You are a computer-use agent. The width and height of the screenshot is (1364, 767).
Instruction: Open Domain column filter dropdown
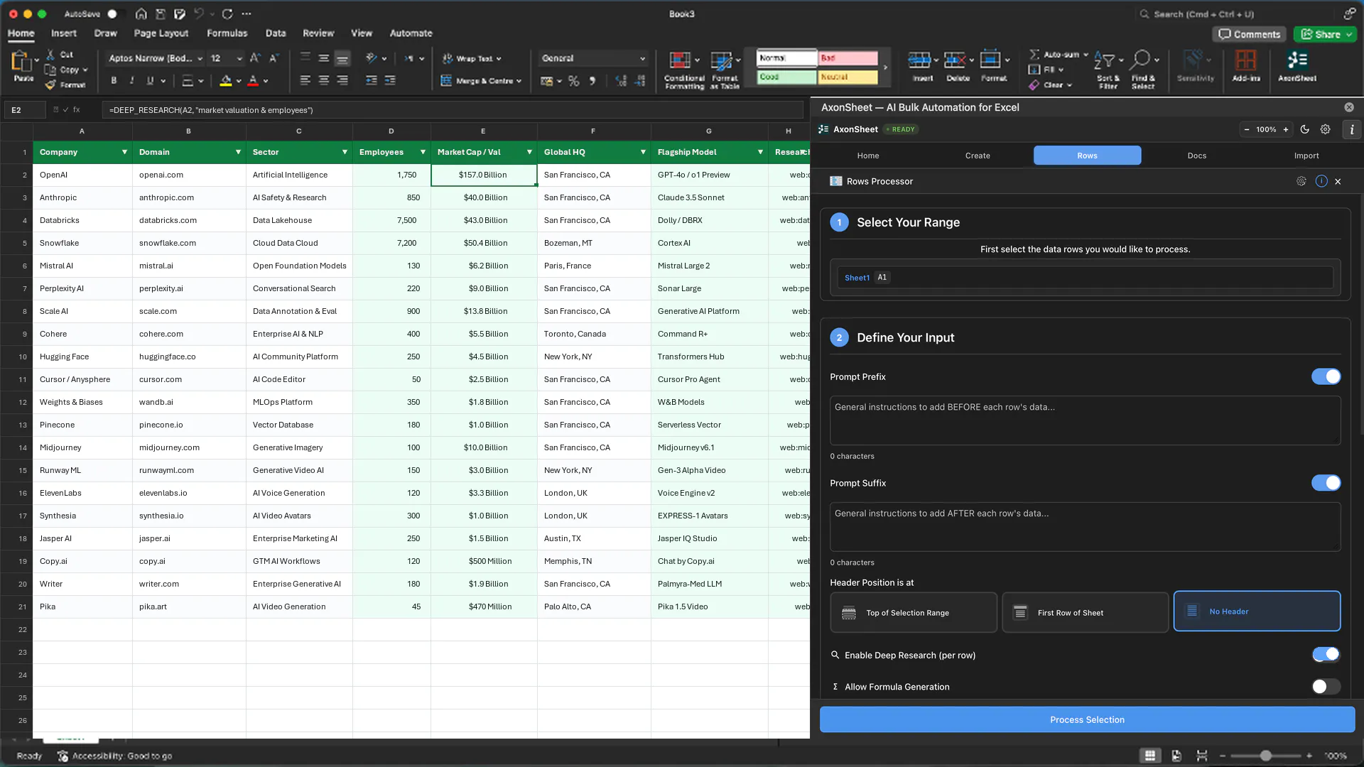pyautogui.click(x=238, y=152)
